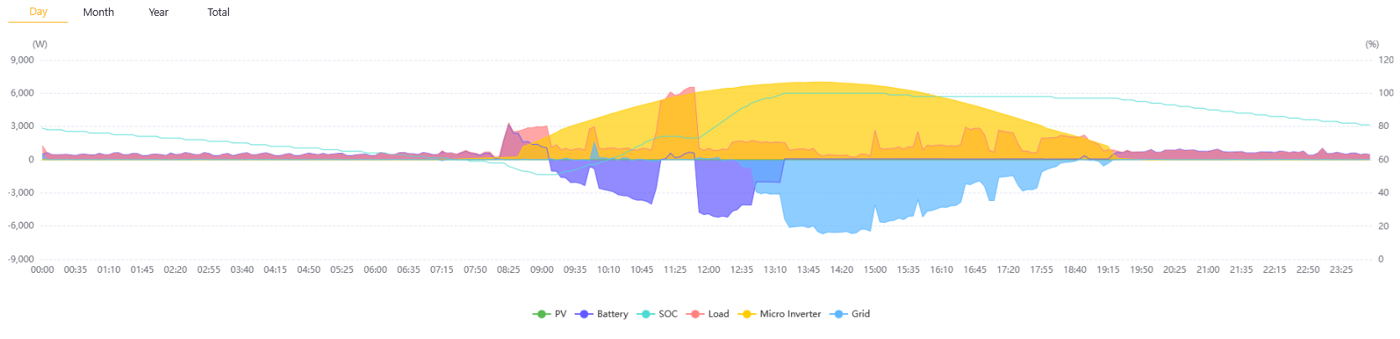Click the PV text label in legend
The height and width of the screenshot is (339, 1400).
pyautogui.click(x=560, y=314)
